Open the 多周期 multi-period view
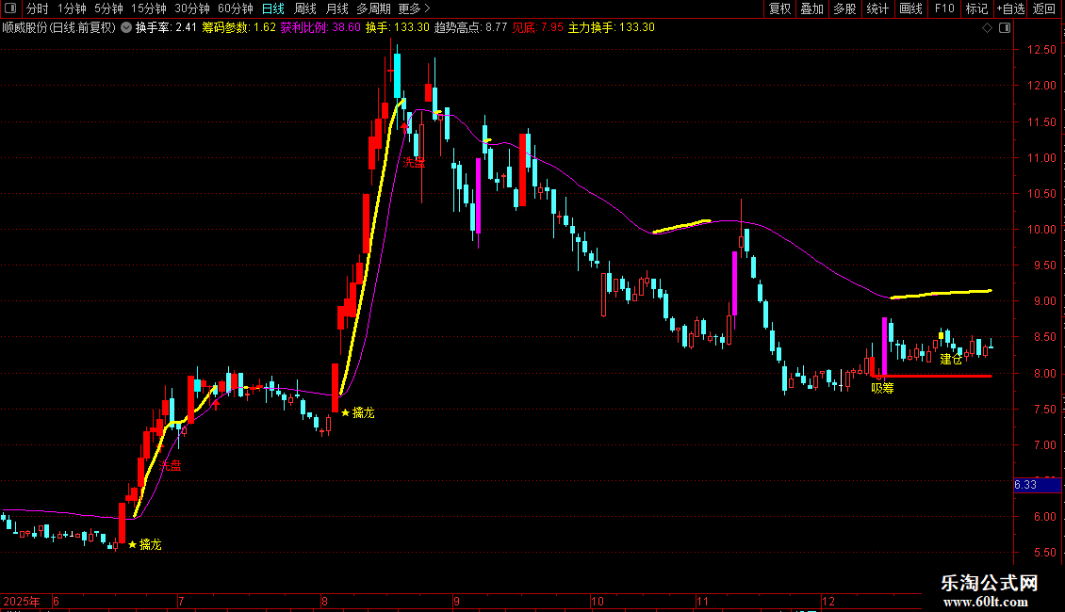The image size is (1065, 612). [x=373, y=8]
